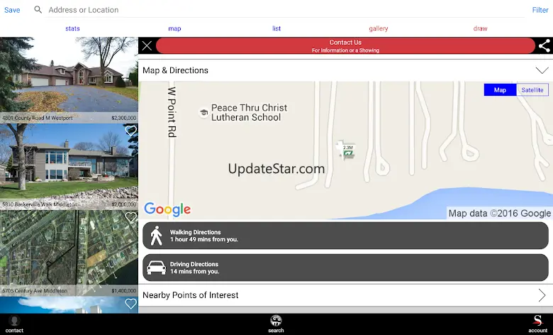Image resolution: width=553 pixels, height=335 pixels.
Task: Tap the walking person icon
Action: click(x=156, y=236)
